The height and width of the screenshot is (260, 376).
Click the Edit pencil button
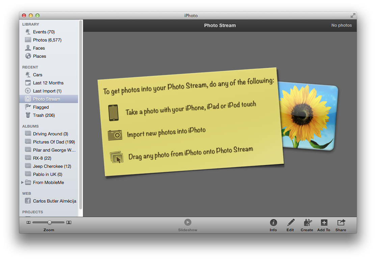click(x=290, y=226)
